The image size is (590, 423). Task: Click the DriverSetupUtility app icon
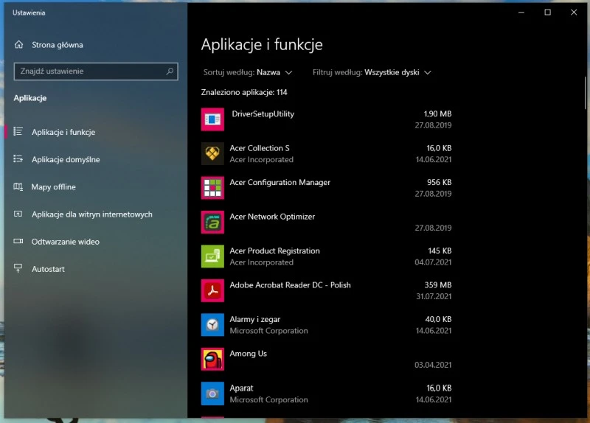tap(212, 119)
